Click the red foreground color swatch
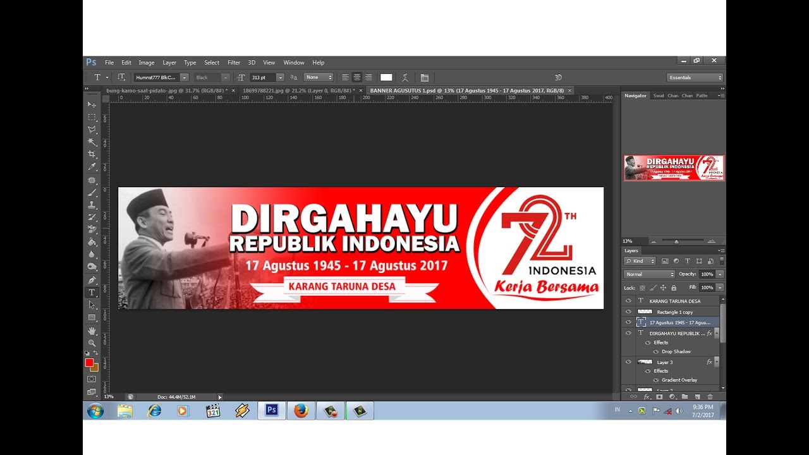 [89, 362]
